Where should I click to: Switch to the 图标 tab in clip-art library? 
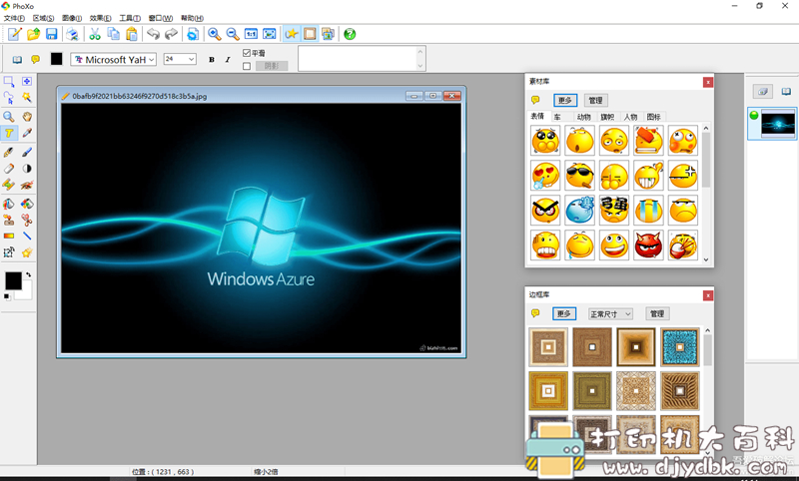654,117
